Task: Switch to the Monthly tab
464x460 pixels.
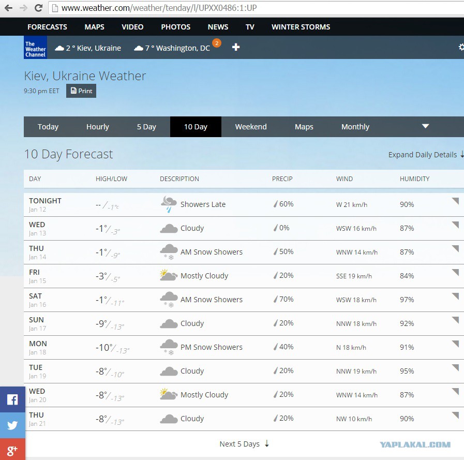Action: point(355,127)
